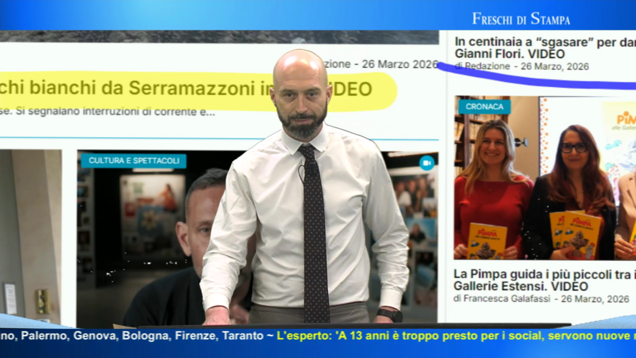Click the date below the Gianni Flori headline

click(555, 66)
